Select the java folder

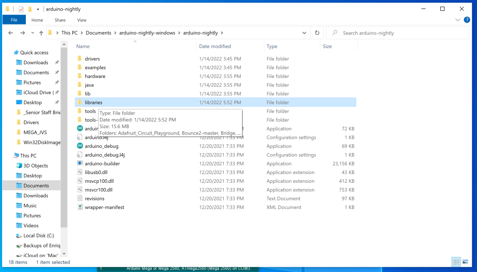pyautogui.click(x=215, y=85)
